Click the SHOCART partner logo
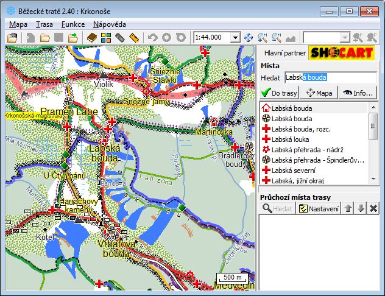This screenshot has width=385, height=296. [x=341, y=53]
